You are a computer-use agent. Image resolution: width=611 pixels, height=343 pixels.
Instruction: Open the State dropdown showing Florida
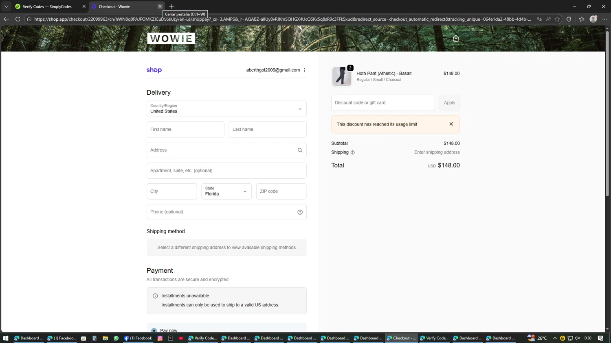226,191
